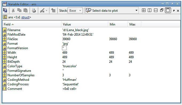Undock the variable from the toolbar arrow
This screenshot has height=105, width=182.
pos(174,11)
